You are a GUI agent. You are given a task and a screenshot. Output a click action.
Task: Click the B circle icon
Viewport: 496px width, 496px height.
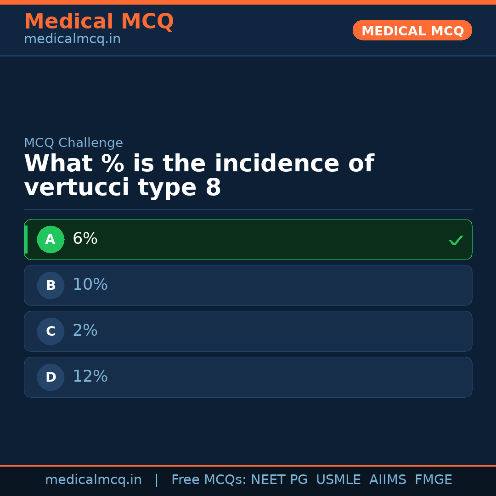51,285
